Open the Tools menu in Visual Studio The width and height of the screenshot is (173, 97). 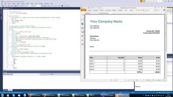(32, 4)
